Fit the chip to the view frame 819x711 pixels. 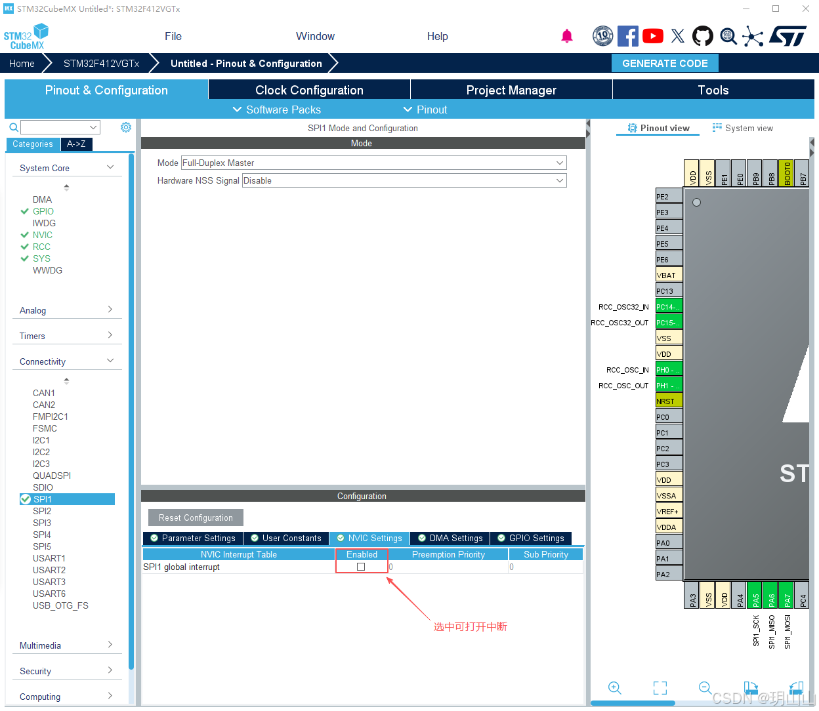pyautogui.click(x=660, y=687)
